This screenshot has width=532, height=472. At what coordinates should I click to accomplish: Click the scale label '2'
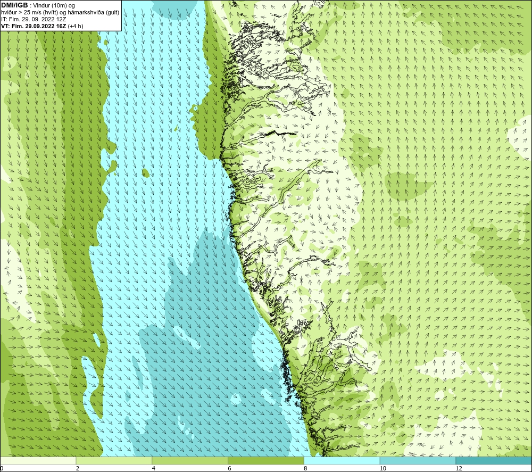pos(78,468)
